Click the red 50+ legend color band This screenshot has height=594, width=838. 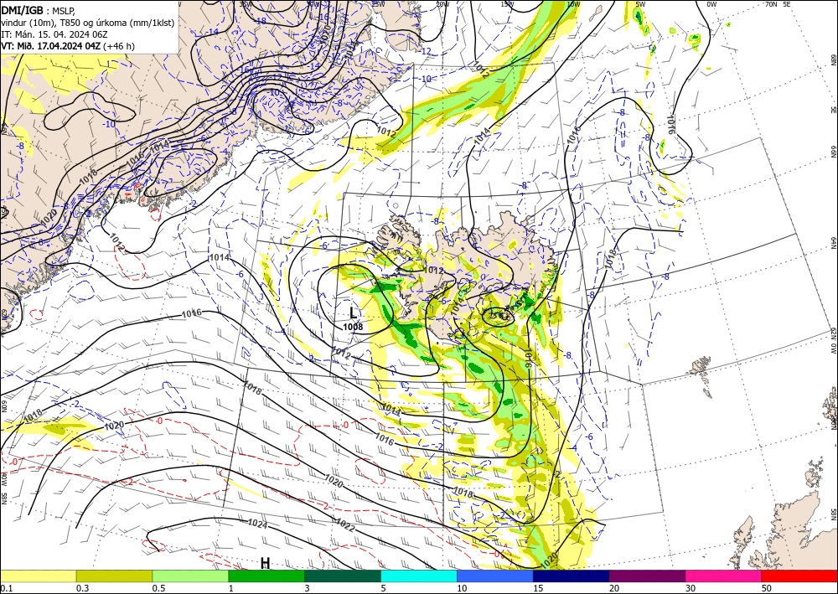coord(799,576)
